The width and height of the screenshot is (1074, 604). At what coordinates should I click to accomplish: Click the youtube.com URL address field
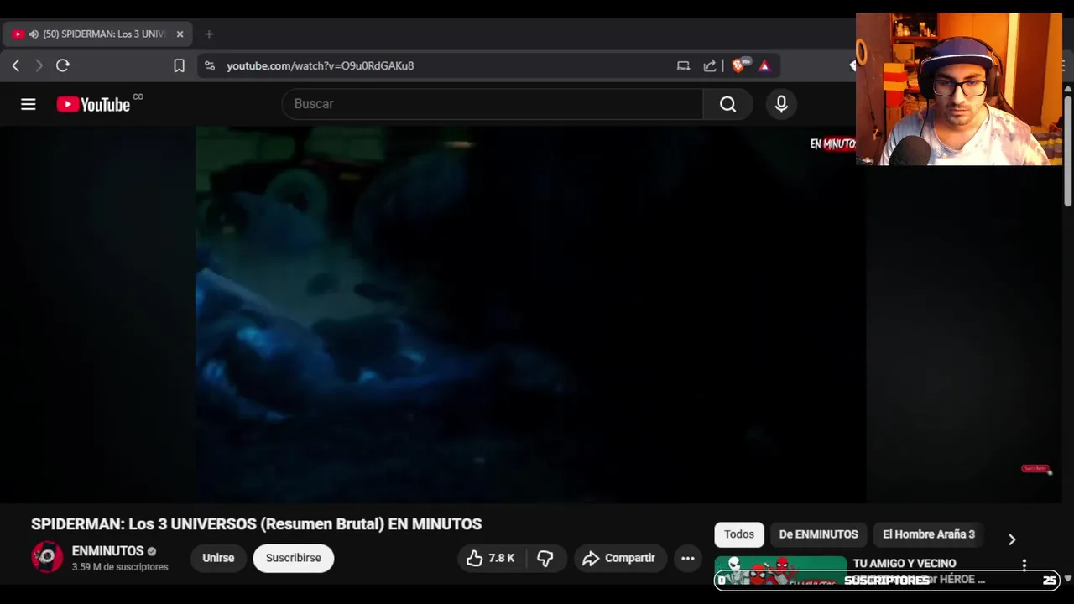[x=320, y=65]
